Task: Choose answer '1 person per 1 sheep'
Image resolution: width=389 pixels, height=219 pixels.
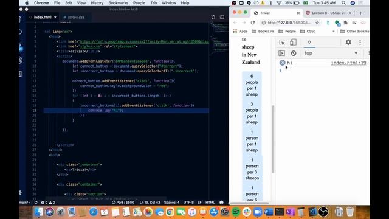Action: [x=252, y=141]
